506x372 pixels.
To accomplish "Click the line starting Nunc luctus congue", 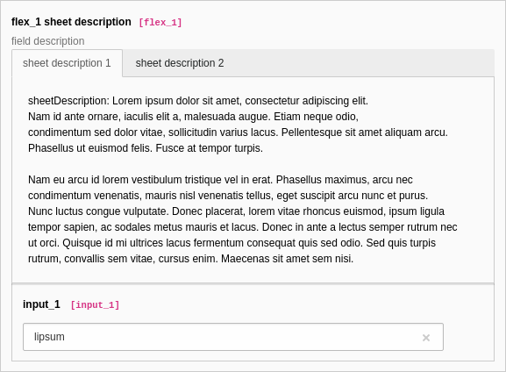I will [x=236, y=211].
